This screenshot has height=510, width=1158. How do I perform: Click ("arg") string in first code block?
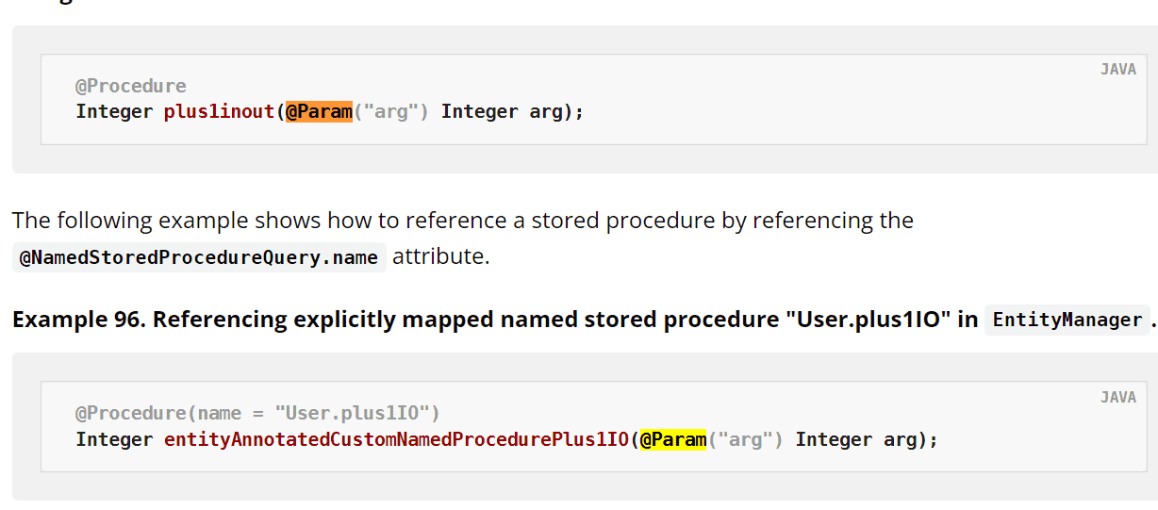tap(391, 111)
